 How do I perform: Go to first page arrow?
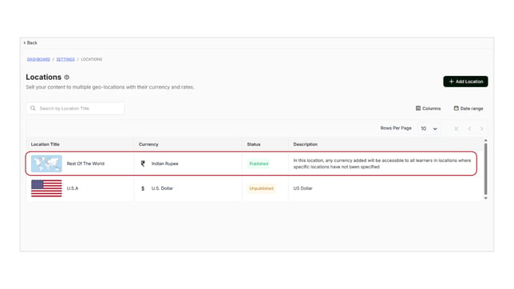coord(457,129)
